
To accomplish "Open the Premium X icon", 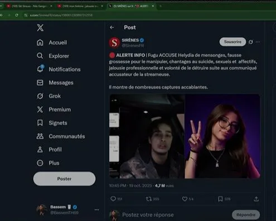I will (x=40, y=110).
